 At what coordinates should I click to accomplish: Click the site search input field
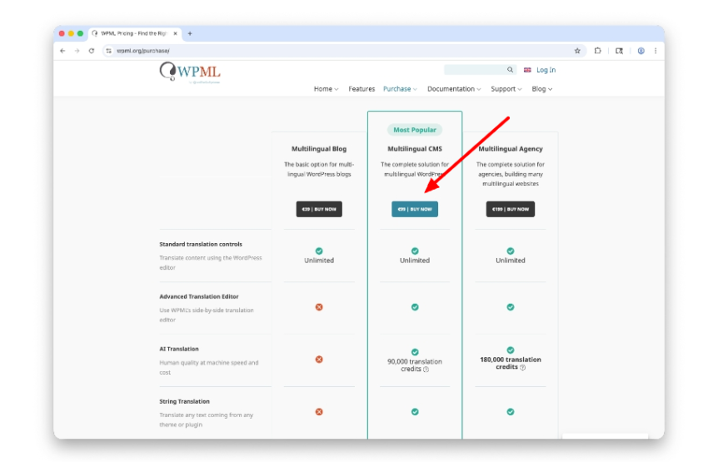475,70
